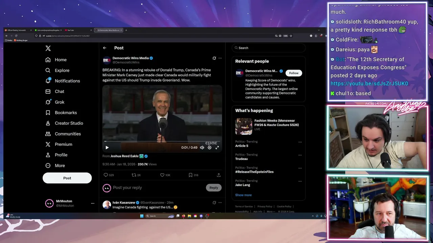
Task: Open the Windows Start menu
Action: tap(142, 216)
